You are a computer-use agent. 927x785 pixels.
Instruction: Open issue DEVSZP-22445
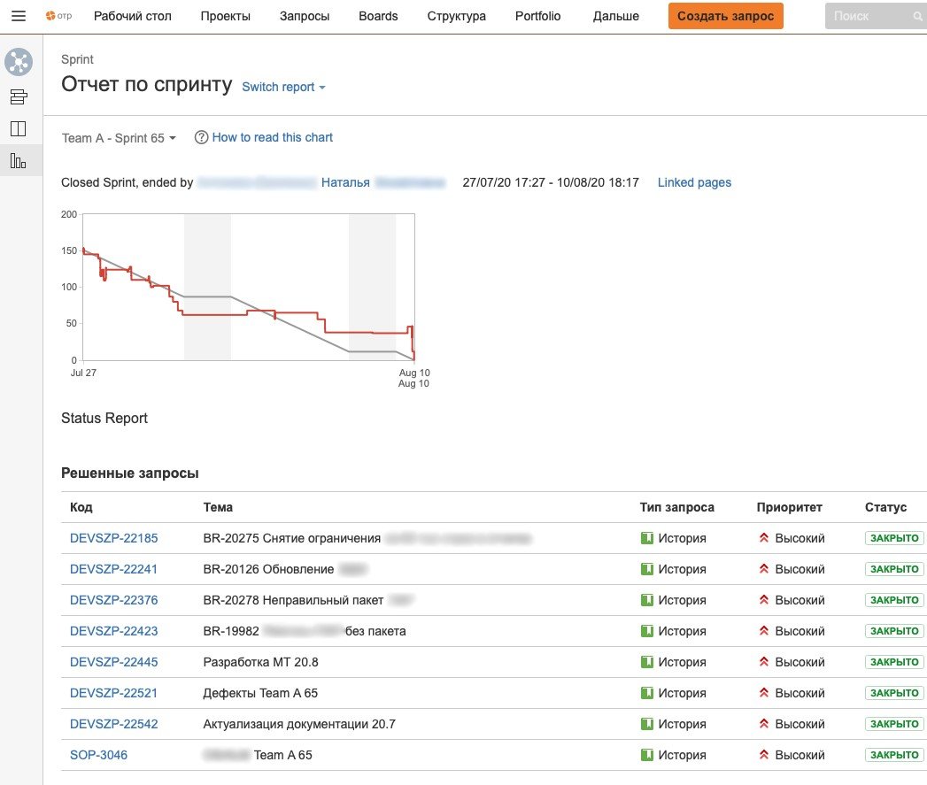[x=113, y=662]
